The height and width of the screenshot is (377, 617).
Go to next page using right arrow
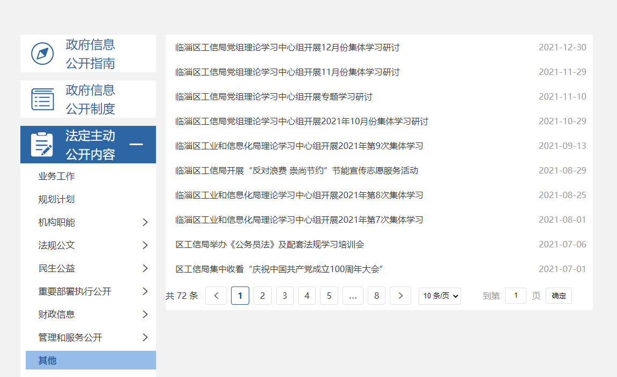click(x=400, y=296)
